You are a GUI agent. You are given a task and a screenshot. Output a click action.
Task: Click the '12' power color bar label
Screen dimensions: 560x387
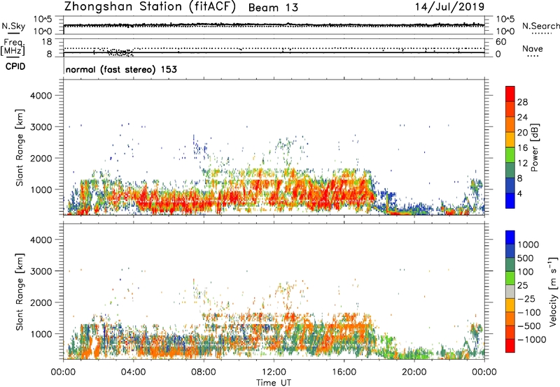522,163
